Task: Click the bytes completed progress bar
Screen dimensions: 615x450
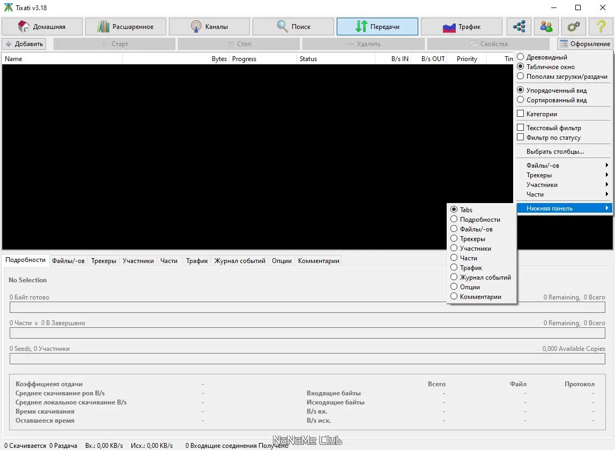Action: (x=307, y=307)
